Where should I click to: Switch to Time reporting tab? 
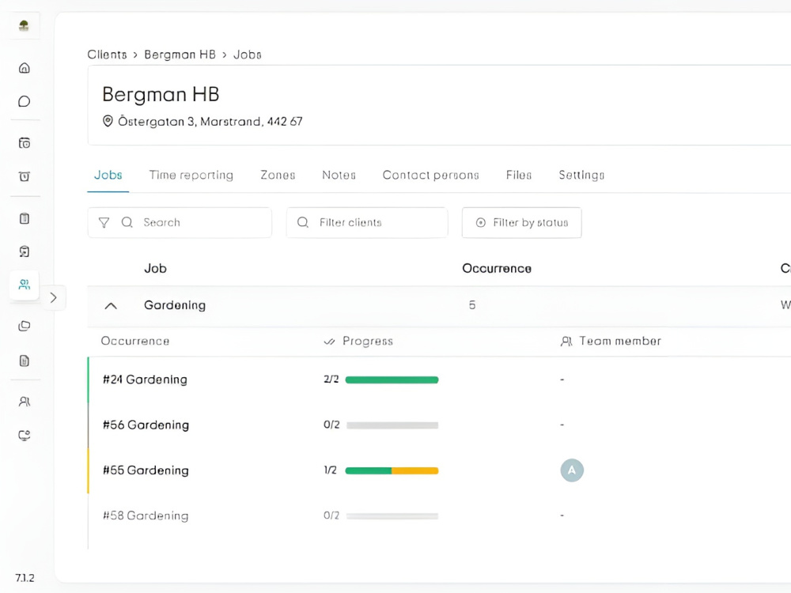[x=191, y=175]
